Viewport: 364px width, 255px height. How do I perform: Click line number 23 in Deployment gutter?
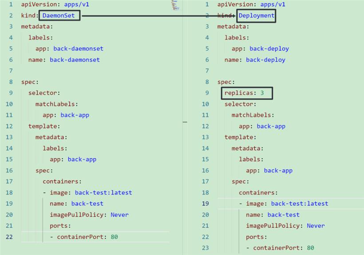point(206,248)
